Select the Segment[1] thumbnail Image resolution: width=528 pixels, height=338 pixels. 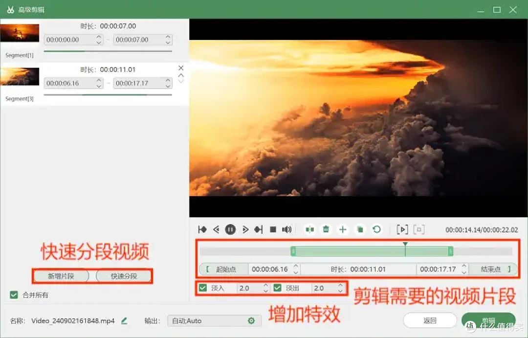(x=20, y=33)
